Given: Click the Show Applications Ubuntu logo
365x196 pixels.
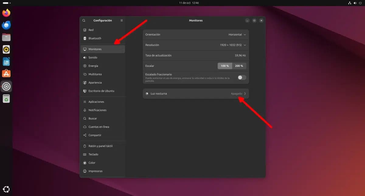Looking at the screenshot, I should [6, 189].
